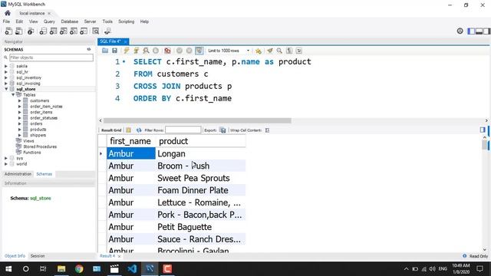This screenshot has height=276, width=491.
Task: Click the Petit Baguette cell
Action: pos(200,227)
